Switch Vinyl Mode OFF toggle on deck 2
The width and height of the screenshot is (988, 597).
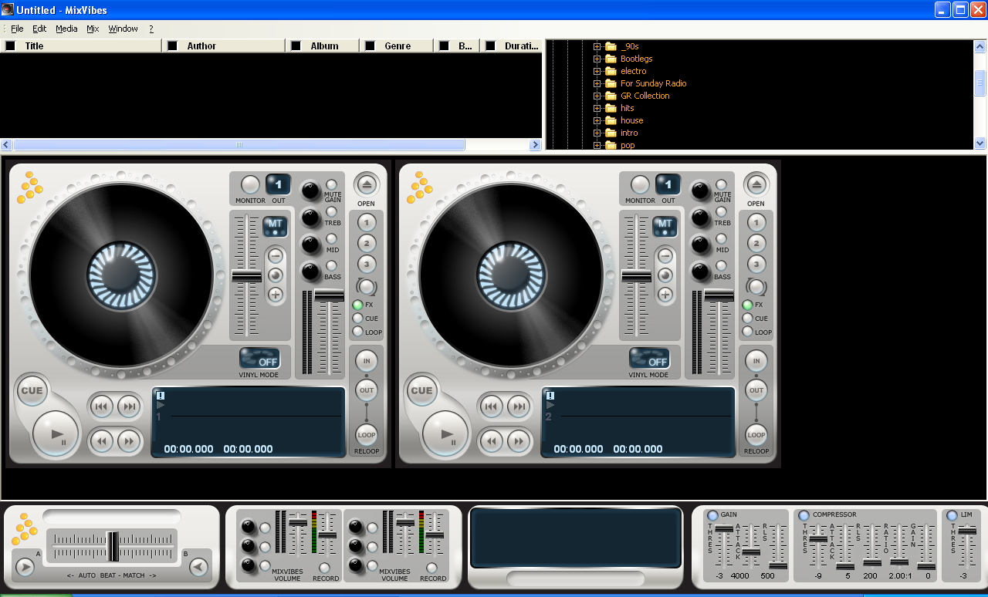click(649, 359)
